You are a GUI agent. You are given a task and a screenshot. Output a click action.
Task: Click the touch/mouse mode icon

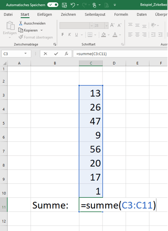[95, 5]
